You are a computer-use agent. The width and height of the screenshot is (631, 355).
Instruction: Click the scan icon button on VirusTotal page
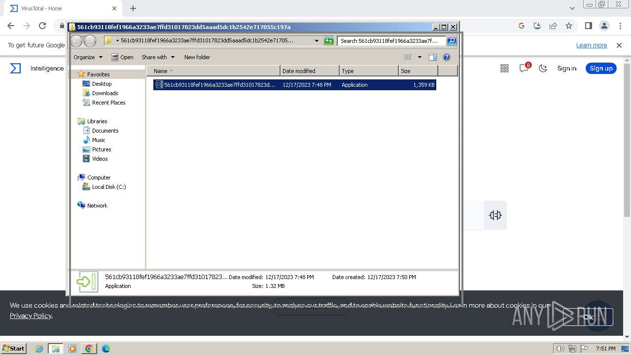pyautogui.click(x=495, y=215)
